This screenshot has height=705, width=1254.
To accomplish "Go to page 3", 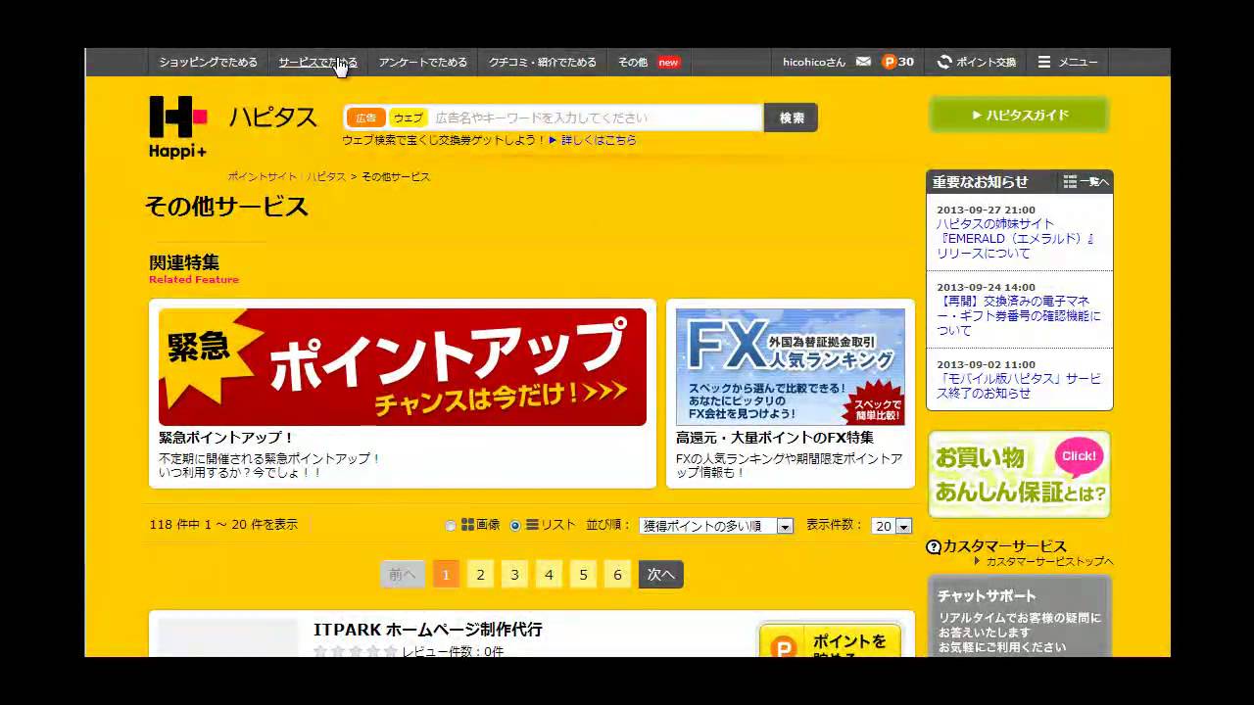I will point(514,575).
